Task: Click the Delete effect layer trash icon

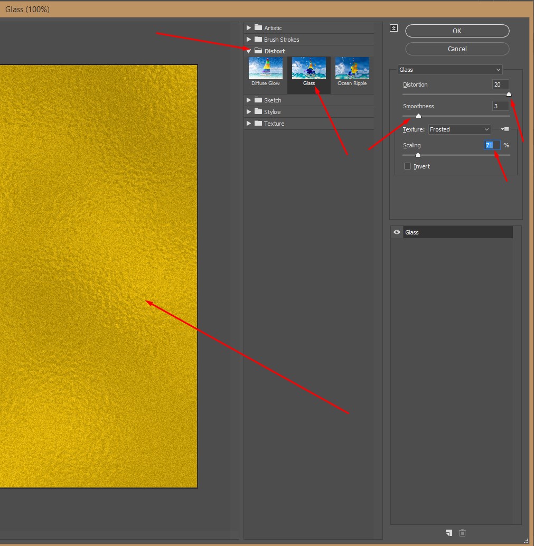Action: click(x=463, y=533)
